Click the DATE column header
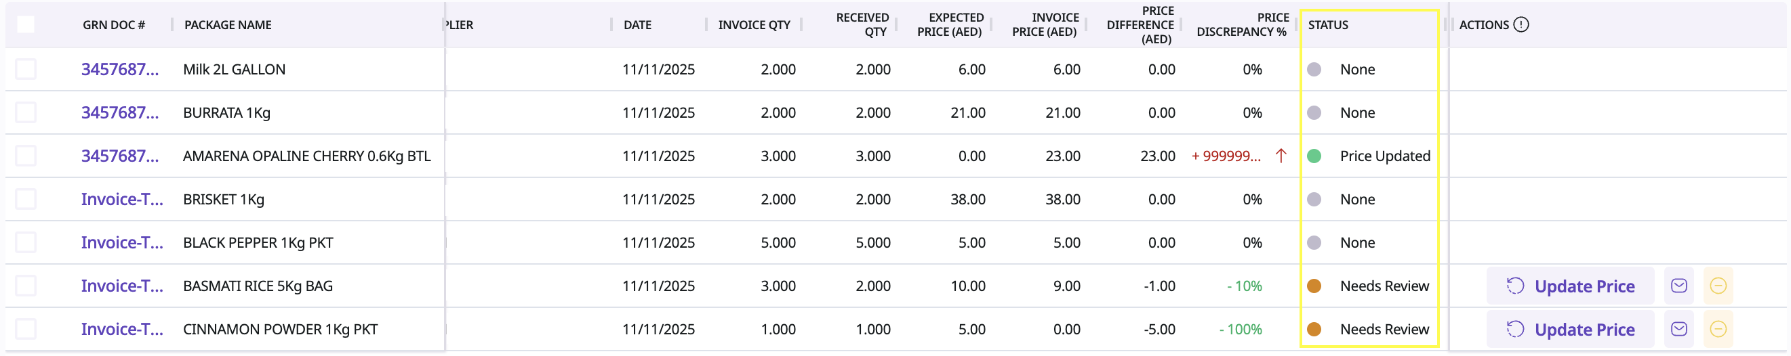The image size is (1791, 356). coord(637,25)
